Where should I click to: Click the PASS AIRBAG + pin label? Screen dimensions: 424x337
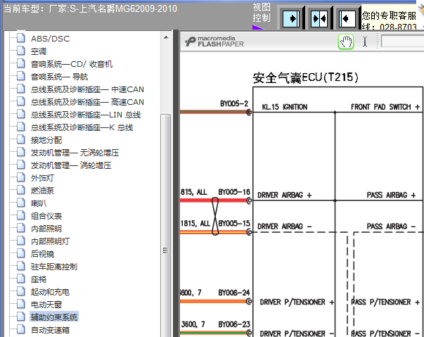pos(391,195)
